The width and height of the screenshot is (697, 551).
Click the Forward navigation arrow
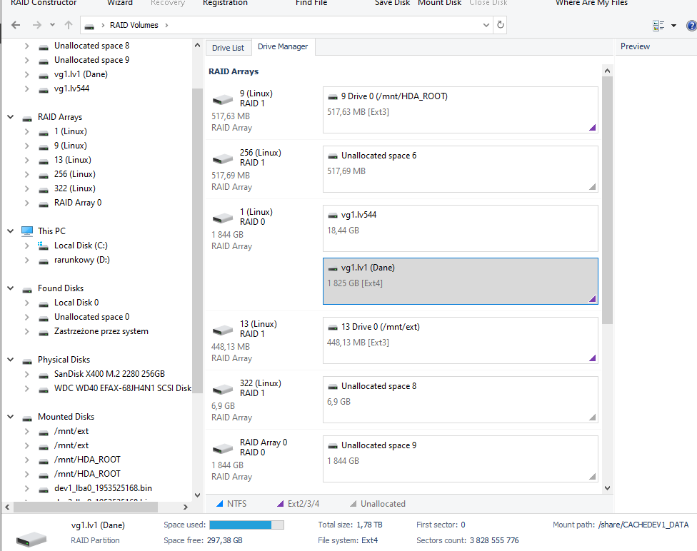pyautogui.click(x=37, y=25)
